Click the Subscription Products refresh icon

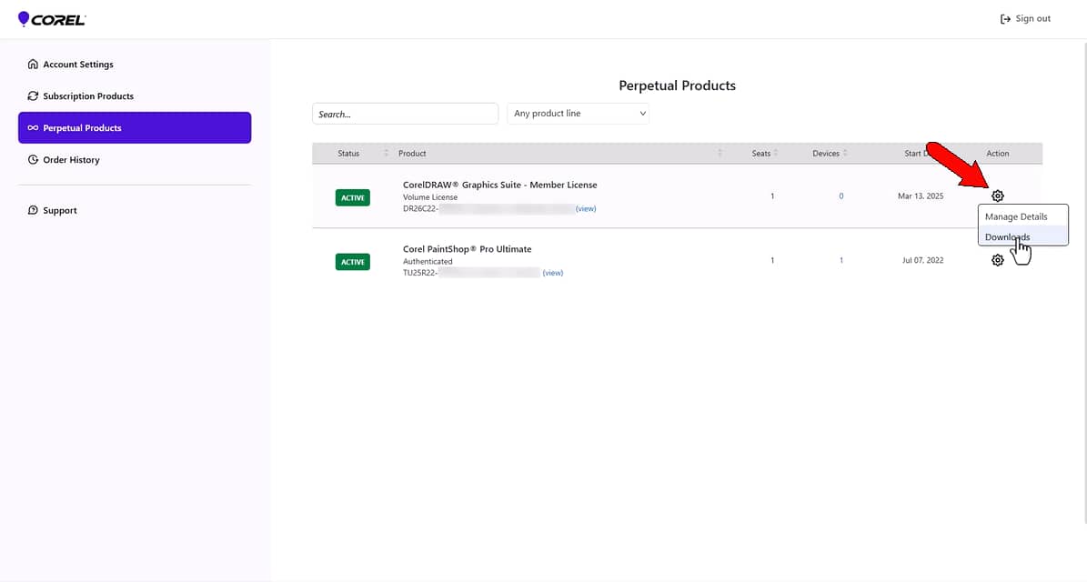(x=33, y=95)
